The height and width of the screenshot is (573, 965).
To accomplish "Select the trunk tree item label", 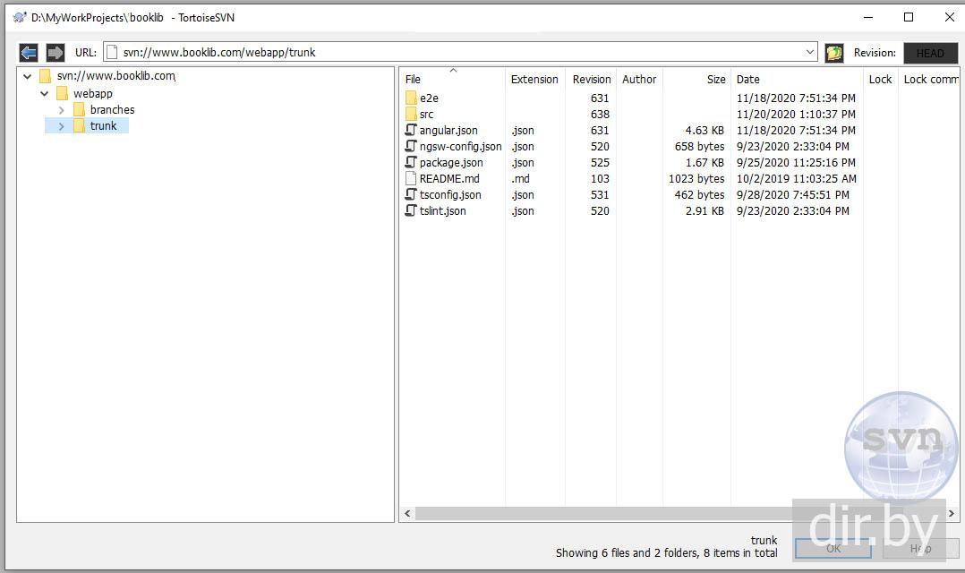I will click(104, 126).
